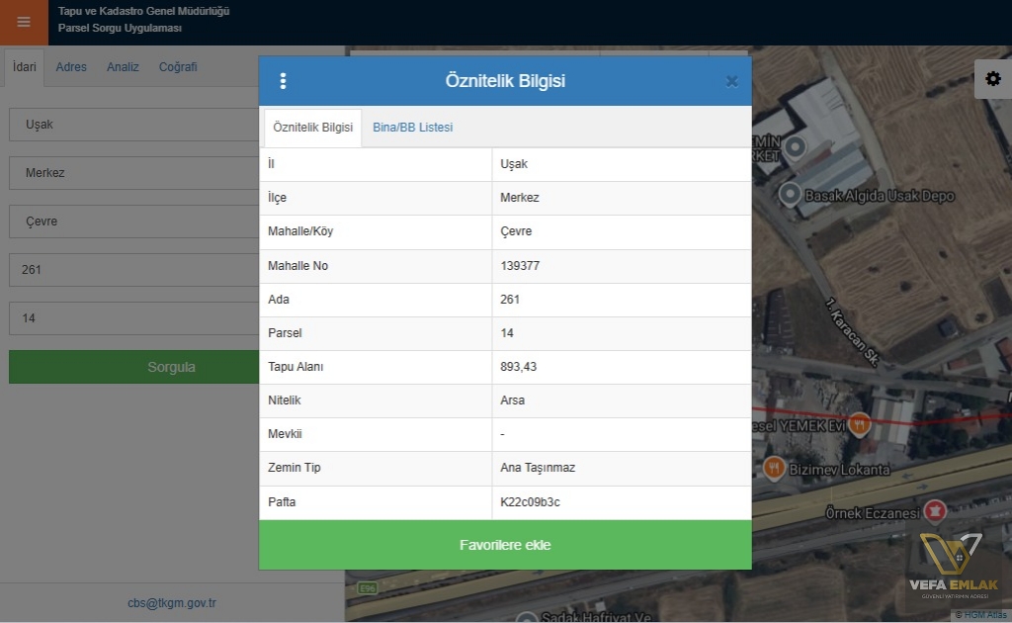The image size is (1012, 623).
Task: Click the EMIN market map pin
Action: tap(796, 147)
